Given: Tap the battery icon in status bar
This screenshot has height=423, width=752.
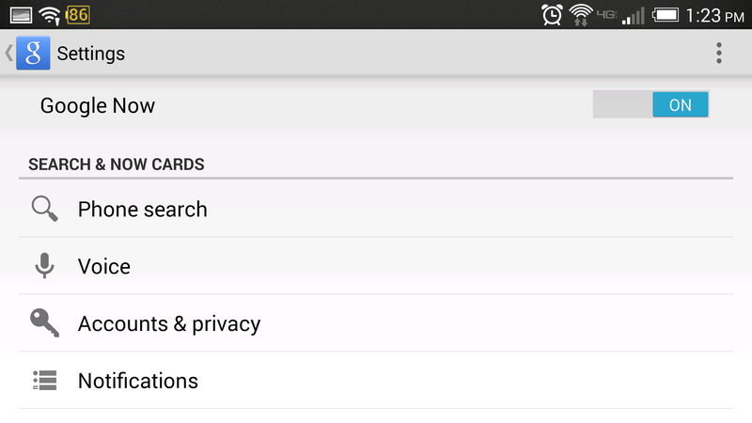Looking at the screenshot, I should [666, 15].
